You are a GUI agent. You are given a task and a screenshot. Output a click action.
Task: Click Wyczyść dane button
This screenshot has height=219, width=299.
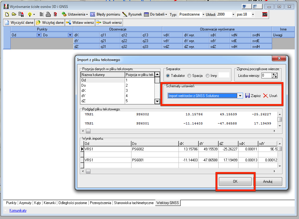click(x=19, y=23)
